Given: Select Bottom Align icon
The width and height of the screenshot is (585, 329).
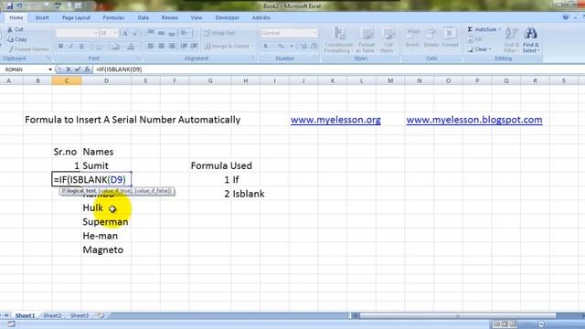Looking at the screenshot, I should coord(172,33).
